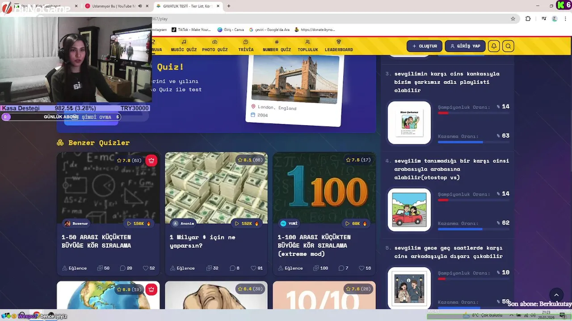Click the 7.8 (63) star rating badge
Screen dimensions: 572x321
pos(129,160)
